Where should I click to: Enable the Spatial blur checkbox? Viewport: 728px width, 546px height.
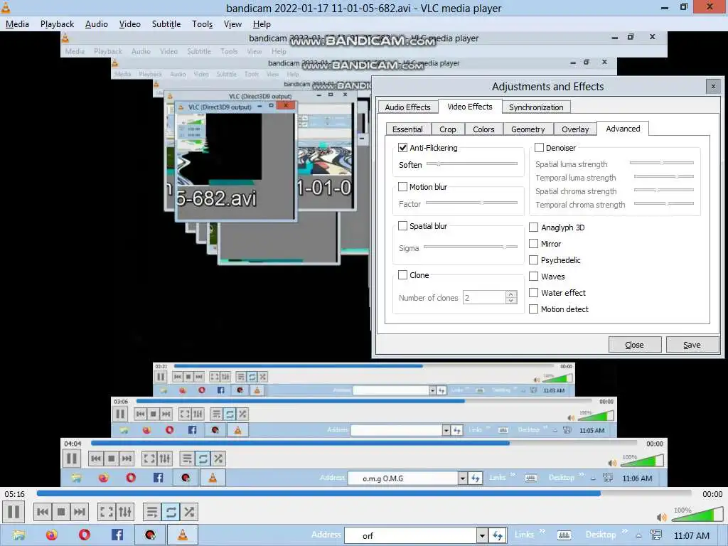point(402,226)
